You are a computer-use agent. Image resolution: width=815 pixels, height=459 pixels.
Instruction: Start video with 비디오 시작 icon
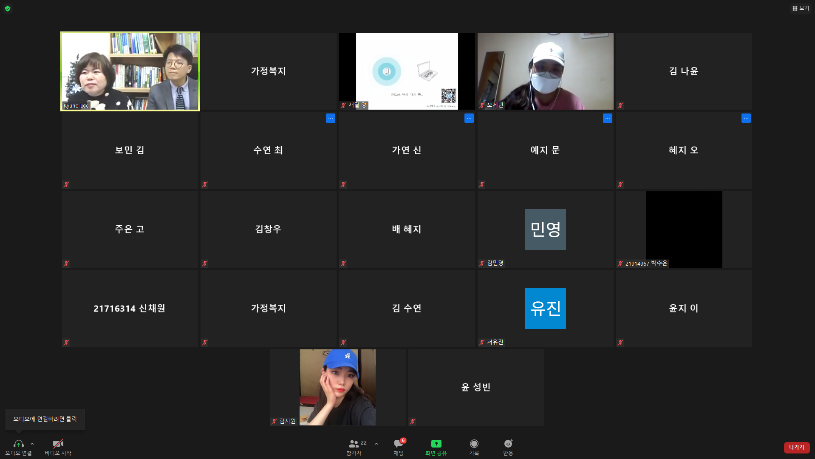coord(58,444)
